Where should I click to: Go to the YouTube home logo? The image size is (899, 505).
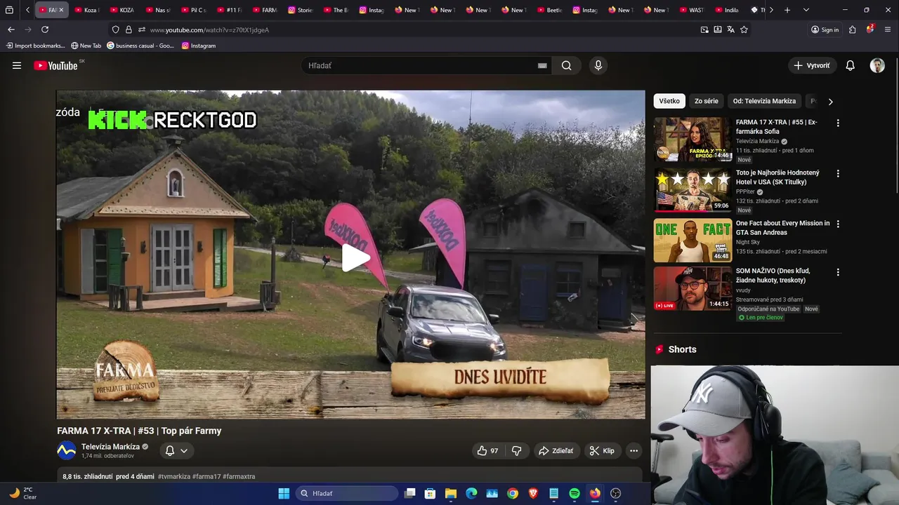(x=55, y=65)
